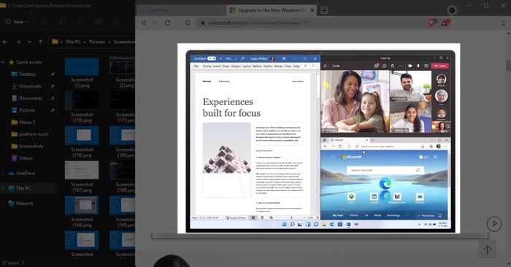Open Brave Shields lion icon
Screen dimensions: 511x267
[432, 23]
